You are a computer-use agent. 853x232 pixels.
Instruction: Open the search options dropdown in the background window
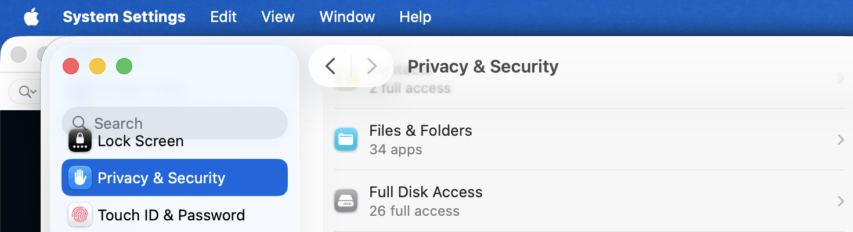pyautogui.click(x=27, y=92)
